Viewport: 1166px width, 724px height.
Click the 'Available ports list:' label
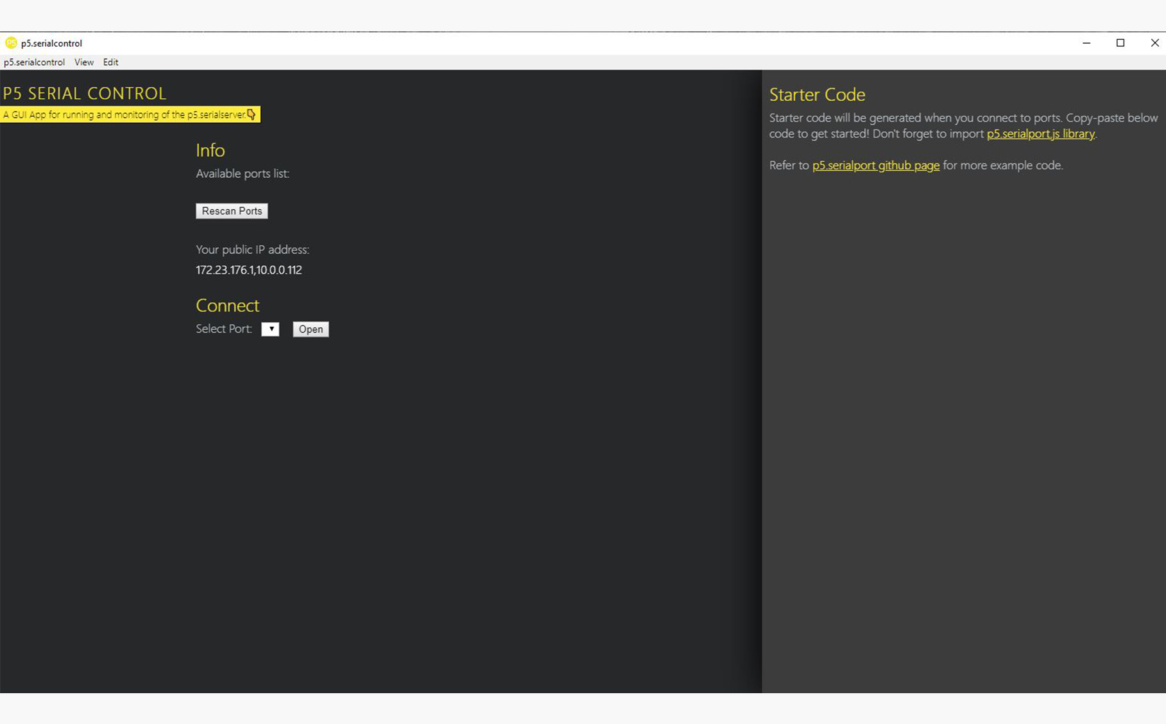point(243,173)
